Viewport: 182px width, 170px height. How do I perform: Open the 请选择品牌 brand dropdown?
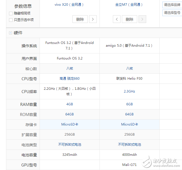tap(172, 5)
